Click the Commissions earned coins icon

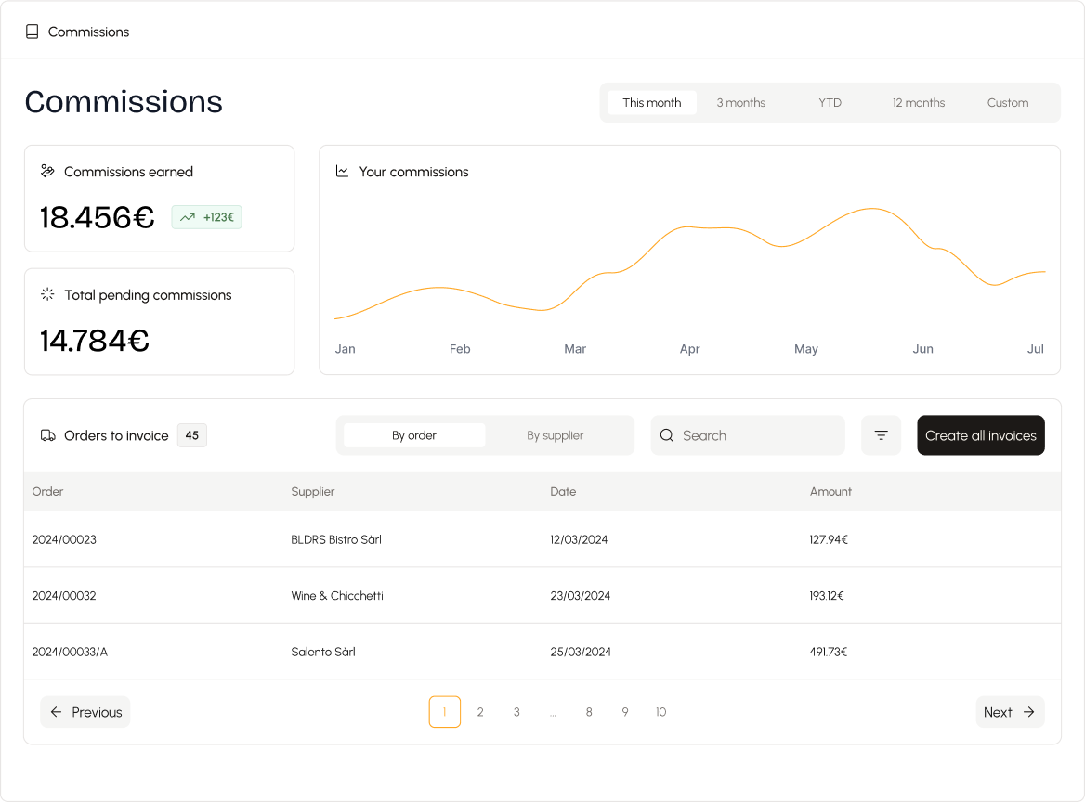47,171
